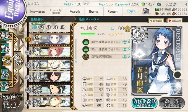Click the first 10cm連装高角砲 equipment icon
The image size is (188, 112).
pyautogui.click(x=86, y=42)
